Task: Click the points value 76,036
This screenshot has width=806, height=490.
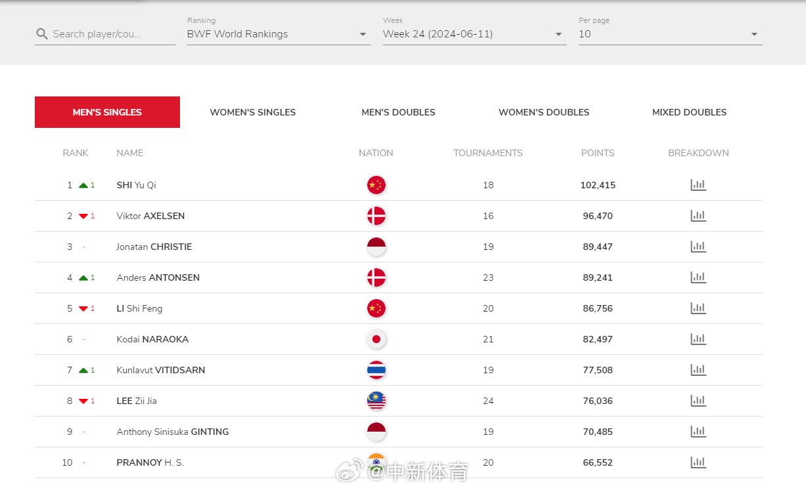Action: tap(598, 401)
